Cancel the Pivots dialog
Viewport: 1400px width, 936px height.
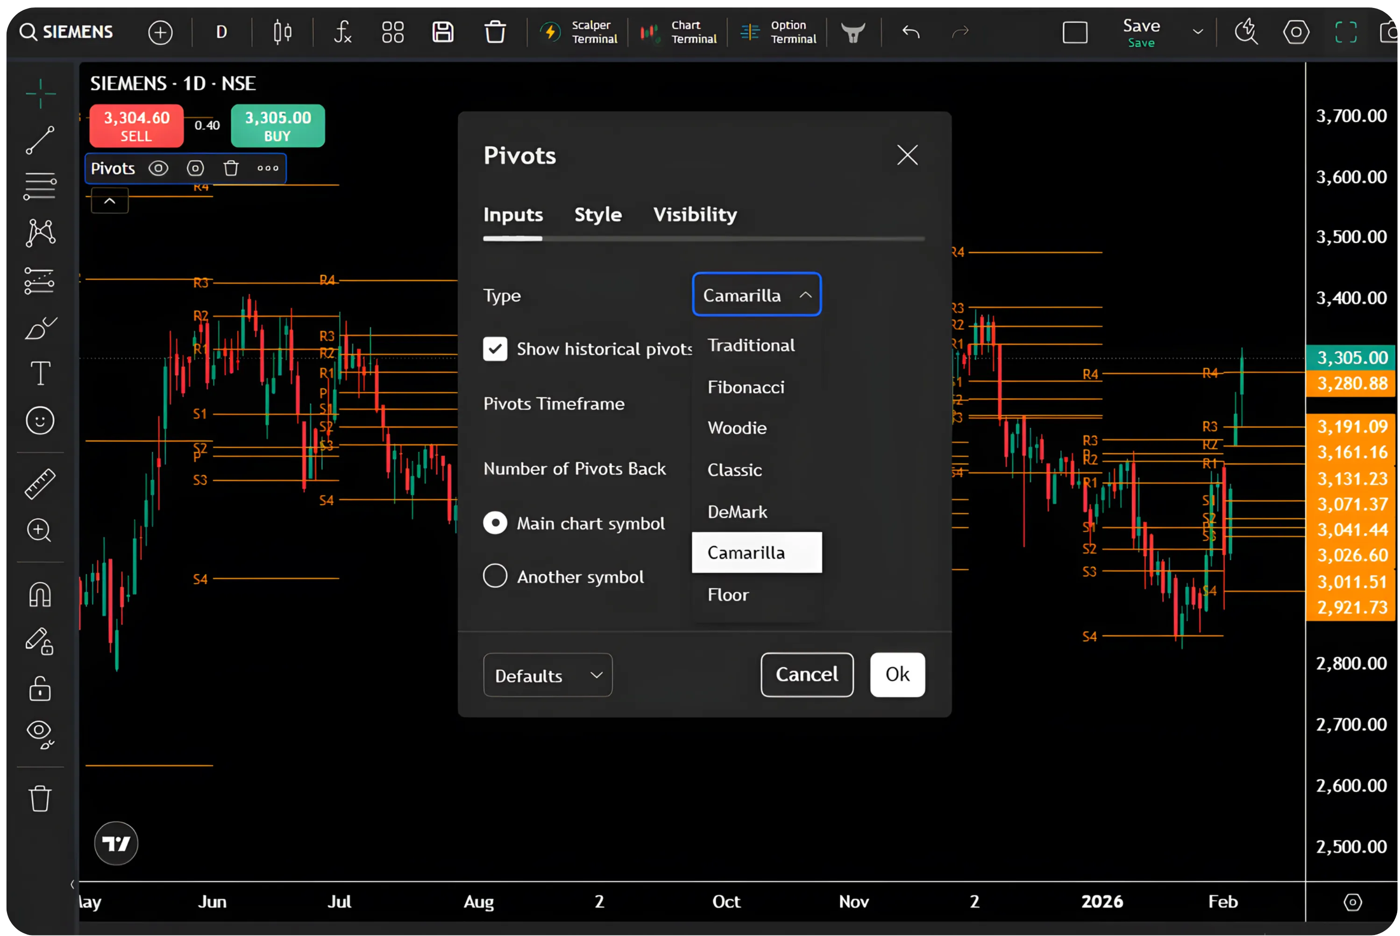[x=806, y=675]
